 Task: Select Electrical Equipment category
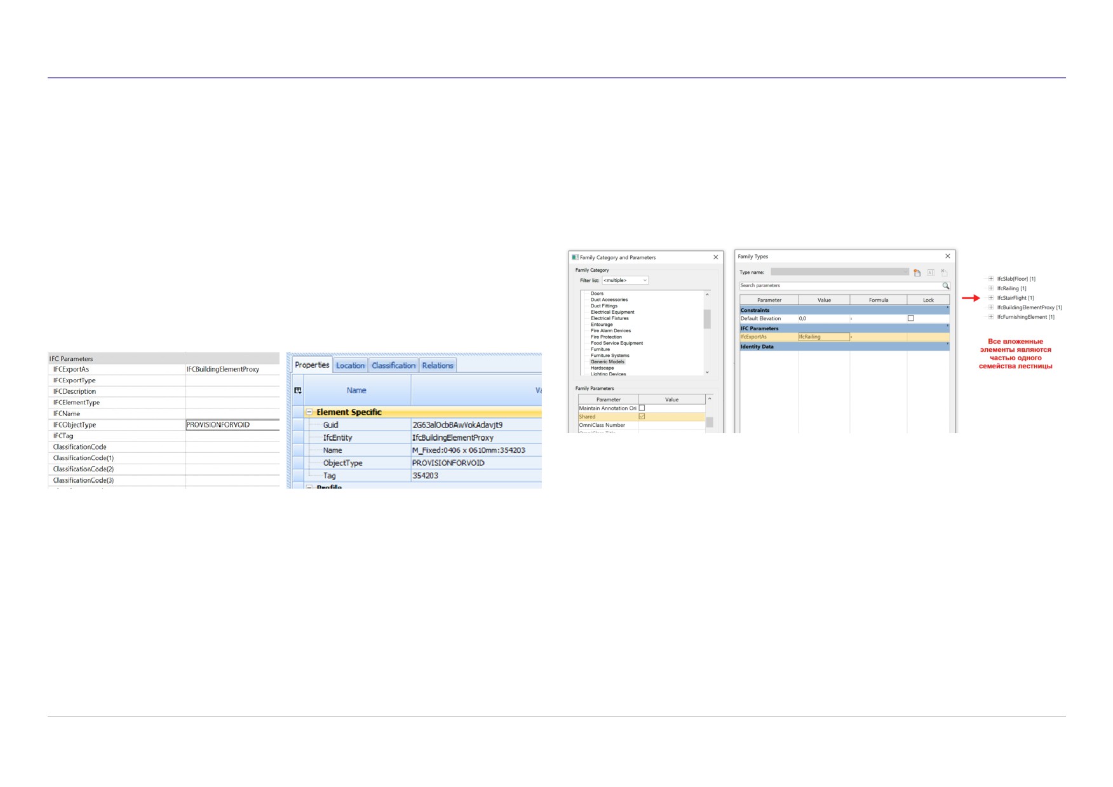(x=612, y=313)
